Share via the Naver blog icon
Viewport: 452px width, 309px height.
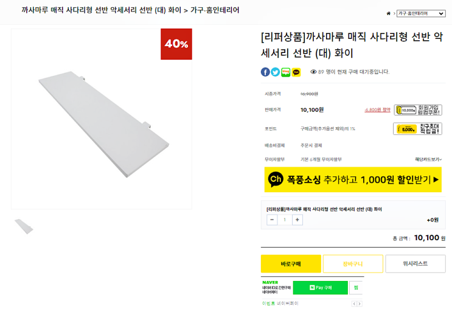(x=285, y=72)
